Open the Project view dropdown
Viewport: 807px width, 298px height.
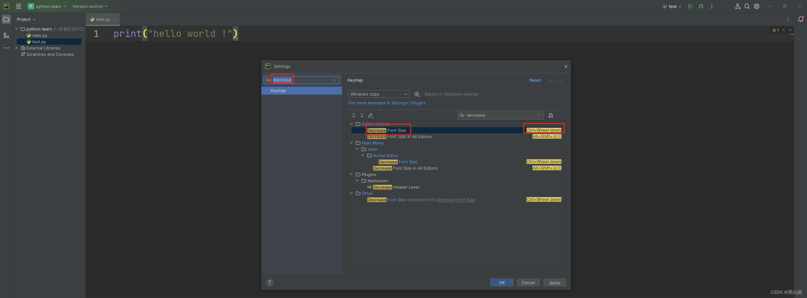click(x=26, y=19)
